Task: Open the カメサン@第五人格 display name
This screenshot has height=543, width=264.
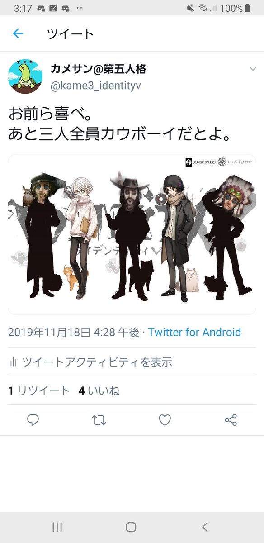Action: [98, 69]
